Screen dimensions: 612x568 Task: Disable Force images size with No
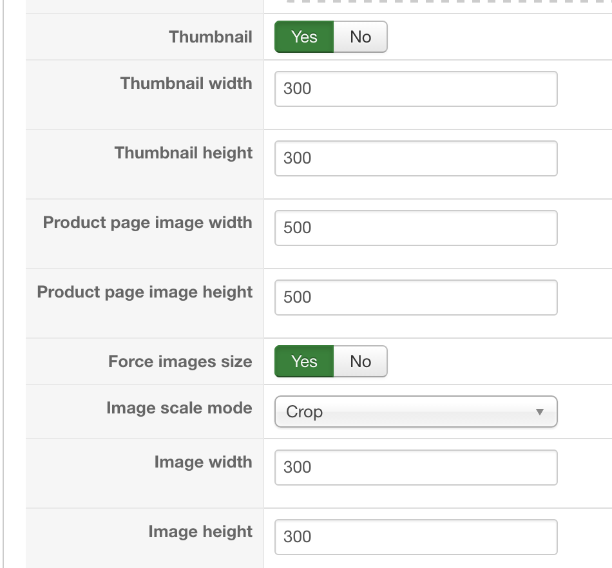tap(360, 361)
